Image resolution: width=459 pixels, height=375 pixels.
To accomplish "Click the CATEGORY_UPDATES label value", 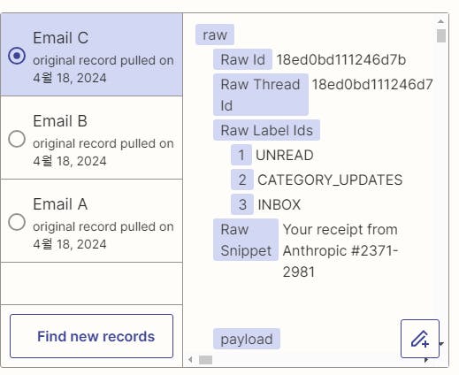I will tap(330, 180).
